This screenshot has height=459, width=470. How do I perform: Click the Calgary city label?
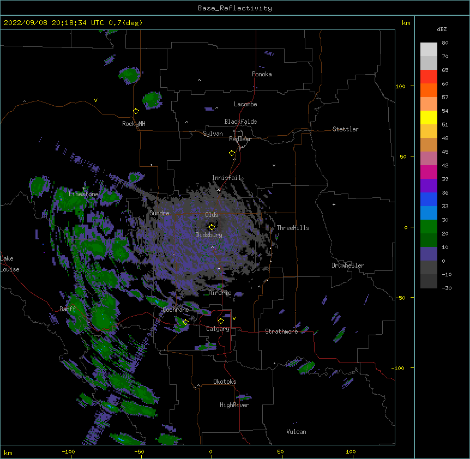tap(218, 329)
